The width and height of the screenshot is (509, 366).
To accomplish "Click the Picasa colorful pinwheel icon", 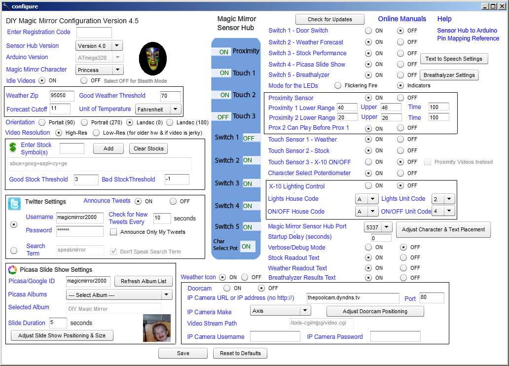I will coord(12,269).
